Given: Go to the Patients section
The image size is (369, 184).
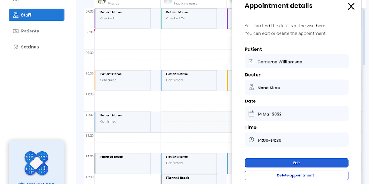Looking at the screenshot, I should tap(30, 31).
